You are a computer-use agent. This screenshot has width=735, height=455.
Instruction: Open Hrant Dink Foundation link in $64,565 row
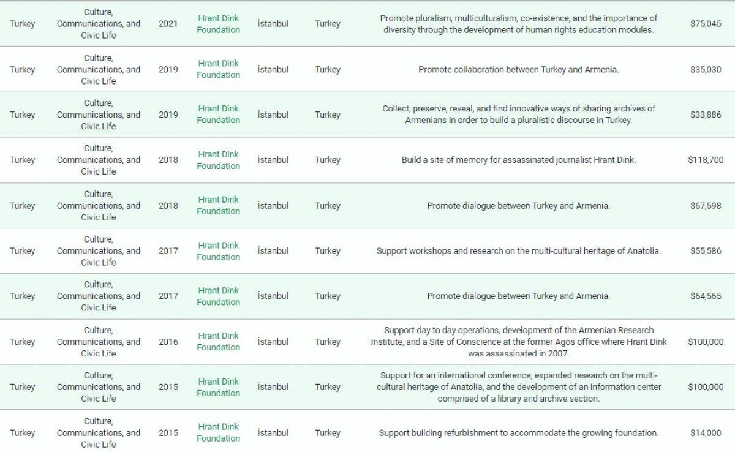[x=218, y=296]
